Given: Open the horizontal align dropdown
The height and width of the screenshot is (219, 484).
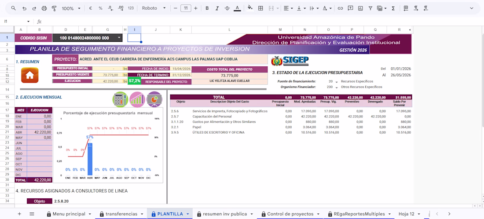Looking at the screenshot, I should pyautogui.click(x=288, y=8).
